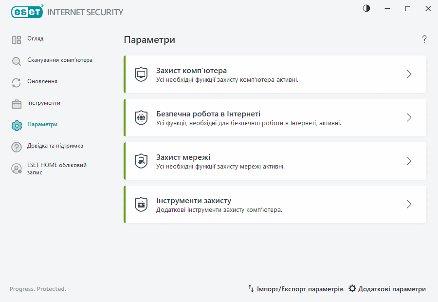Open ESET HOME обліковий запис icon

(16, 169)
